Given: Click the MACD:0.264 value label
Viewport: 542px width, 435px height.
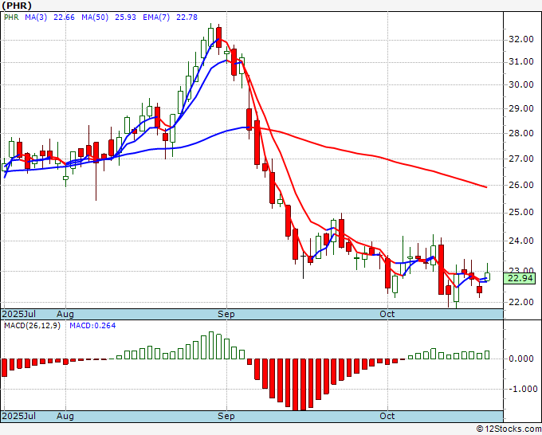Looking at the screenshot, I should [92, 326].
